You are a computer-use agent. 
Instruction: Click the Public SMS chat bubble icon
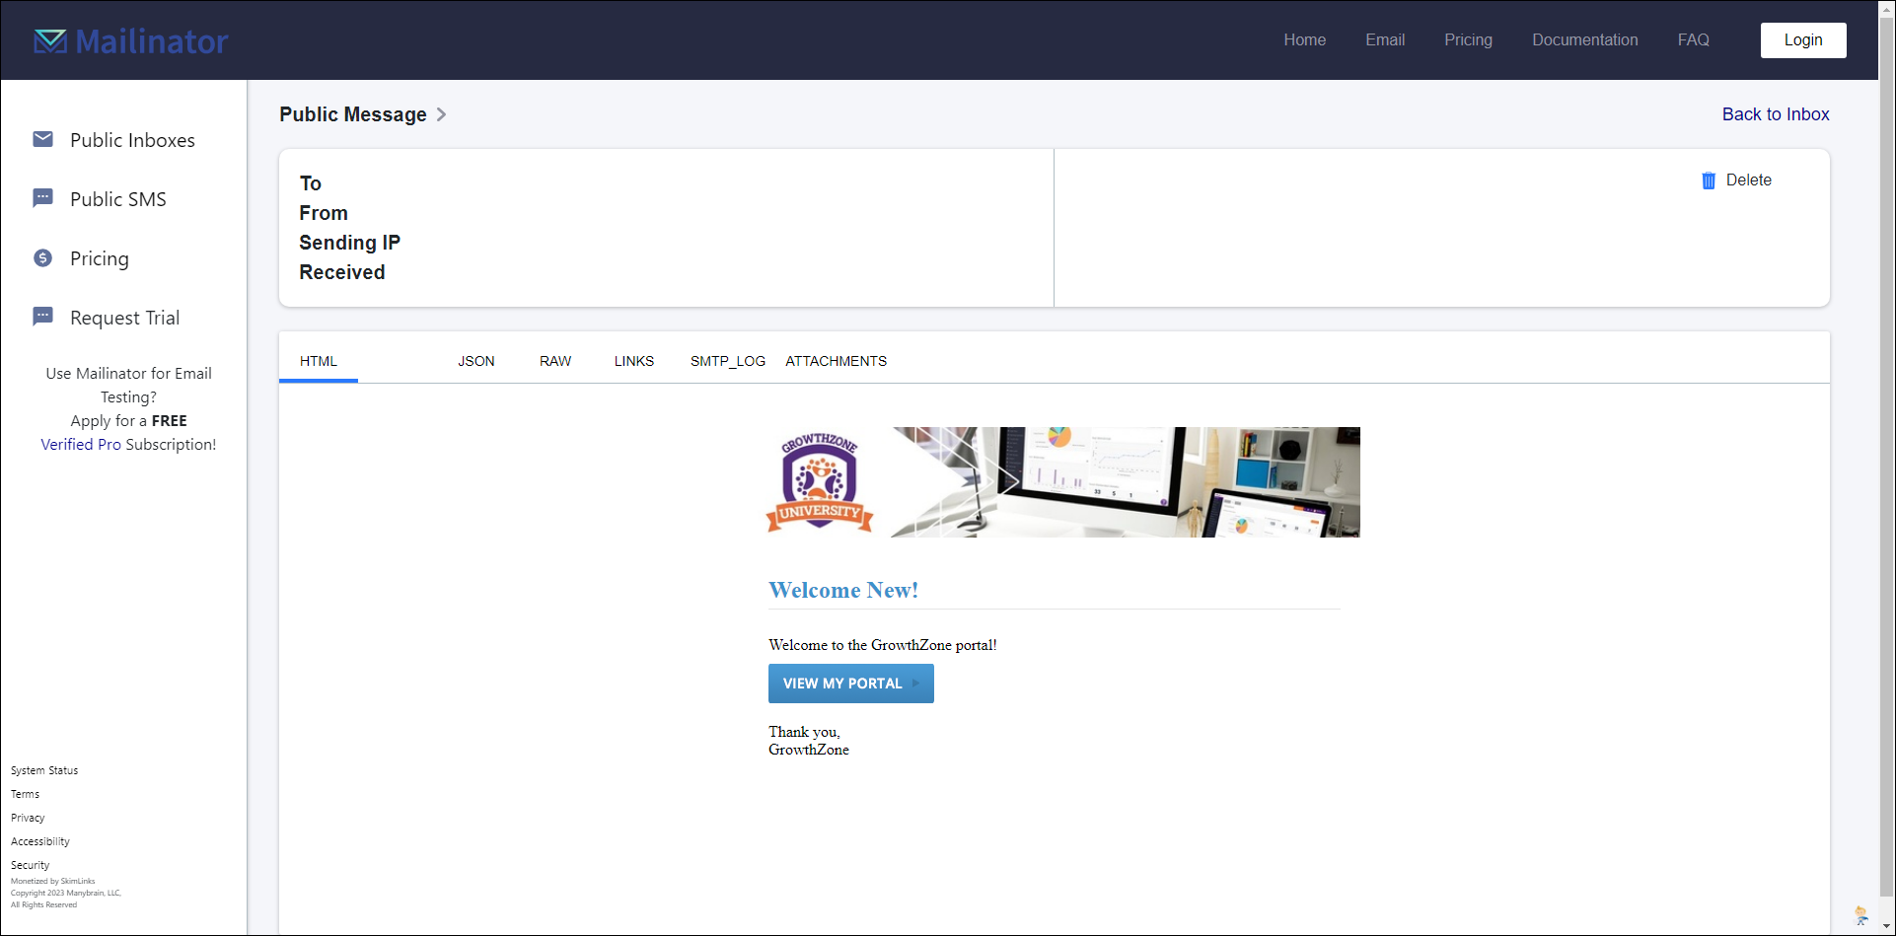(43, 198)
